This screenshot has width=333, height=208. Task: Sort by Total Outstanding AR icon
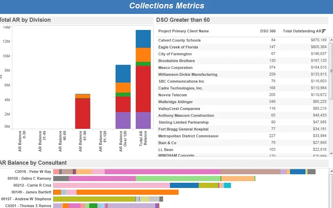click(x=324, y=31)
